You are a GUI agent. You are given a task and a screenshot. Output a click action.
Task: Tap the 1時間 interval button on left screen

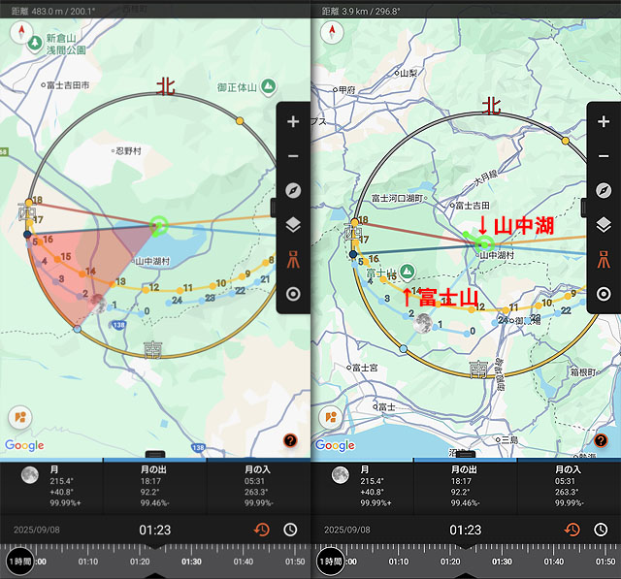pyautogui.click(x=20, y=562)
